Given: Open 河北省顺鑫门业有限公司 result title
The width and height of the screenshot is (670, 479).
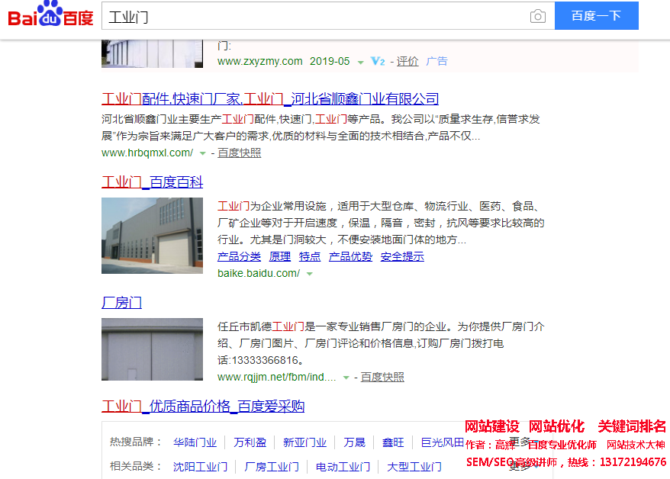Looking at the screenshot, I should [270, 98].
